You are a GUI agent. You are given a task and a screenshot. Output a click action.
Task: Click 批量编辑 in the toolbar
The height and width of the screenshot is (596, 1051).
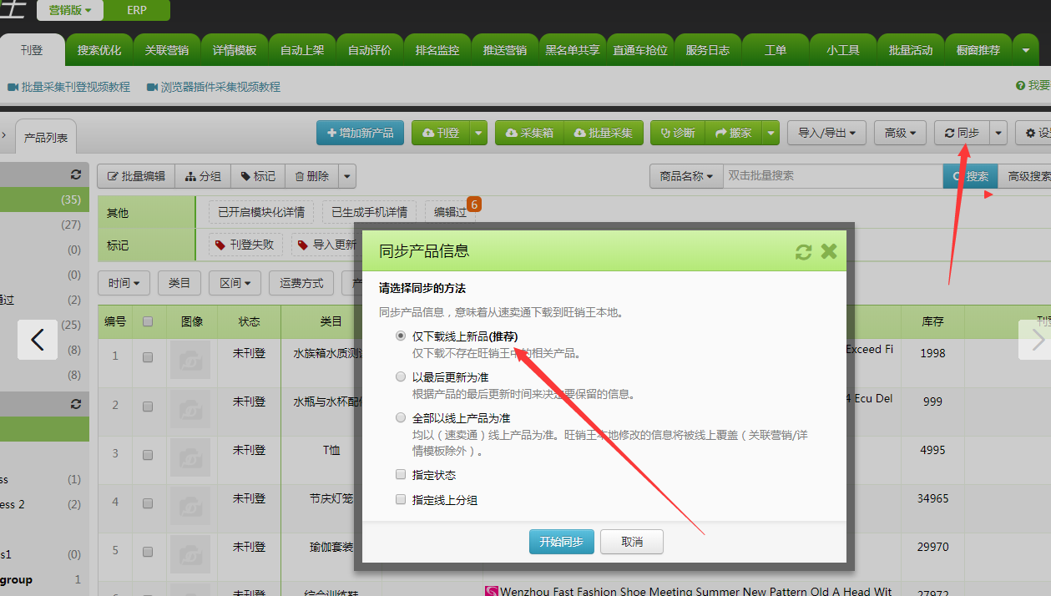pos(136,176)
